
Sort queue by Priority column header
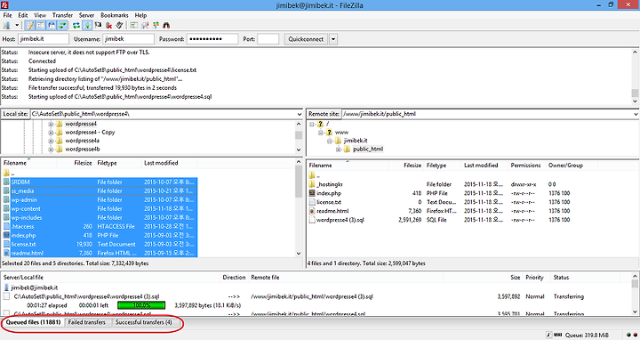coord(535,278)
